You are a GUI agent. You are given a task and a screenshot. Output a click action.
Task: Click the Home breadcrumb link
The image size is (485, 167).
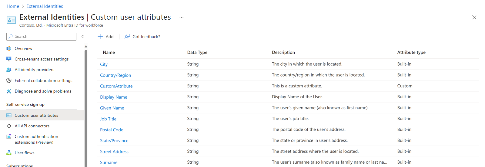pyautogui.click(x=13, y=6)
